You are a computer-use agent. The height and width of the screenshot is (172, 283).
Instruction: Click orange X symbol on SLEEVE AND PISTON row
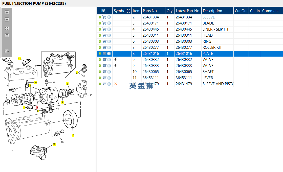click(x=116, y=84)
